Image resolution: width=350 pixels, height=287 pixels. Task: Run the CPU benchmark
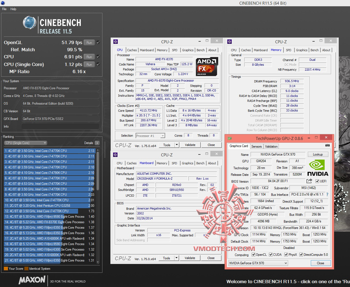89,57
